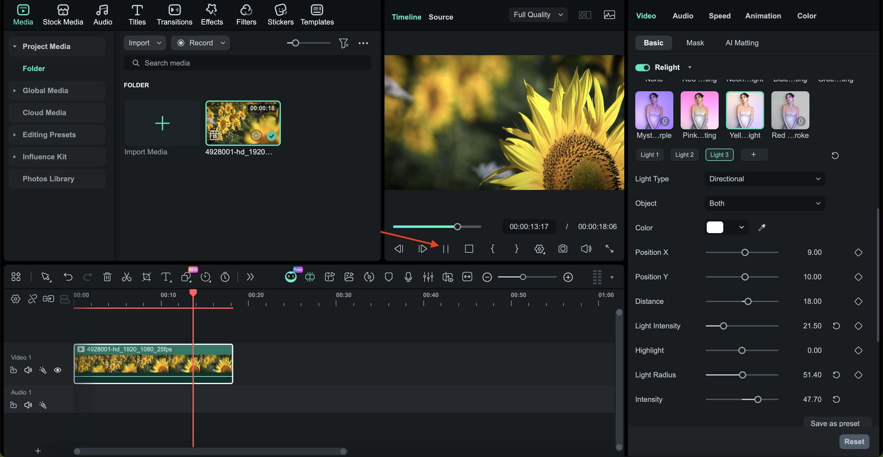
Task: Open the Full Quality dropdown
Action: tap(537, 15)
